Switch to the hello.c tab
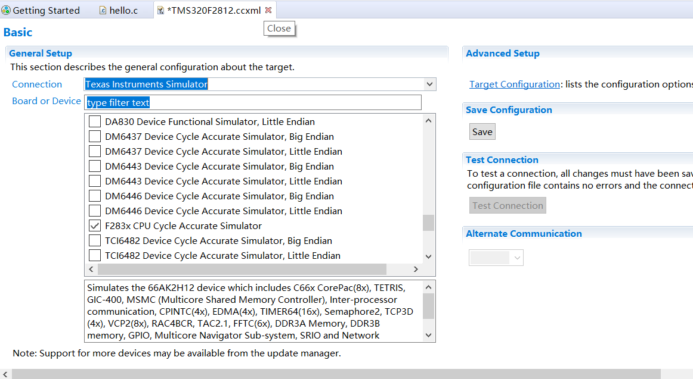693x379 pixels. pos(123,10)
